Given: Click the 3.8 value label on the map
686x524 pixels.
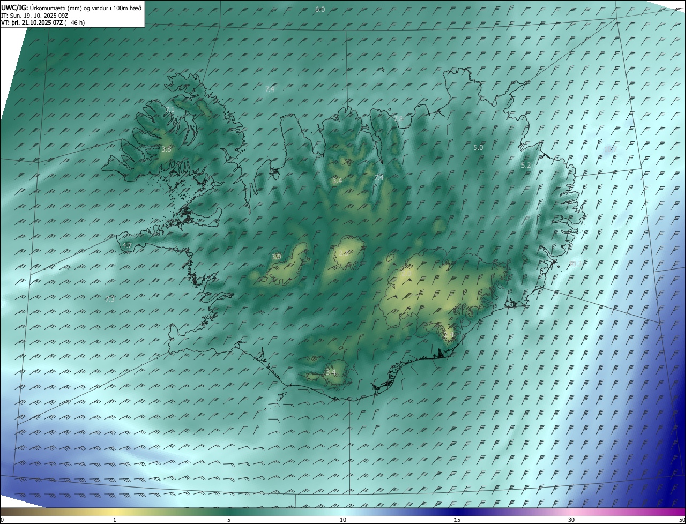Looking at the screenshot, I should pyautogui.click(x=166, y=149).
